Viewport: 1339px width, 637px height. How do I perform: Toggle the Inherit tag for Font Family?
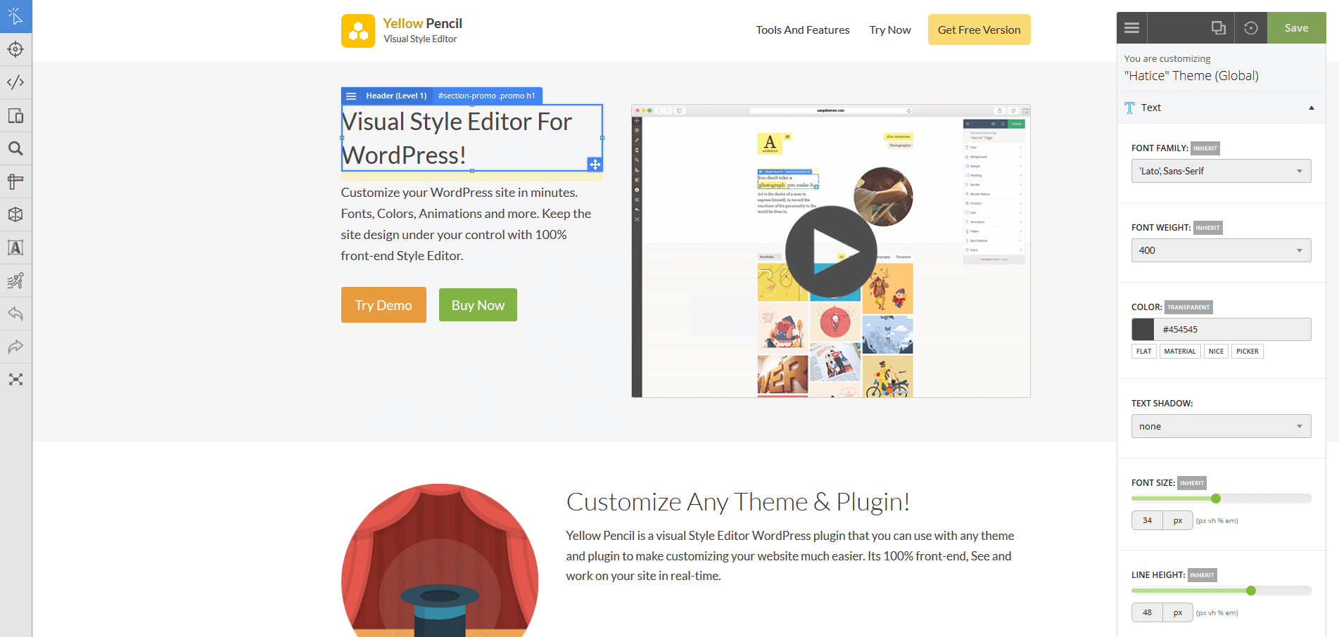(1205, 148)
